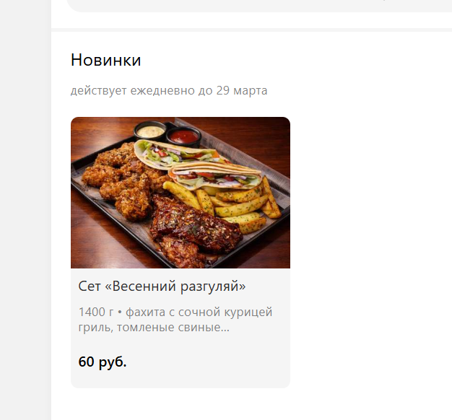Select the 60 руб. price label
This screenshot has width=452, height=420.
(x=103, y=362)
